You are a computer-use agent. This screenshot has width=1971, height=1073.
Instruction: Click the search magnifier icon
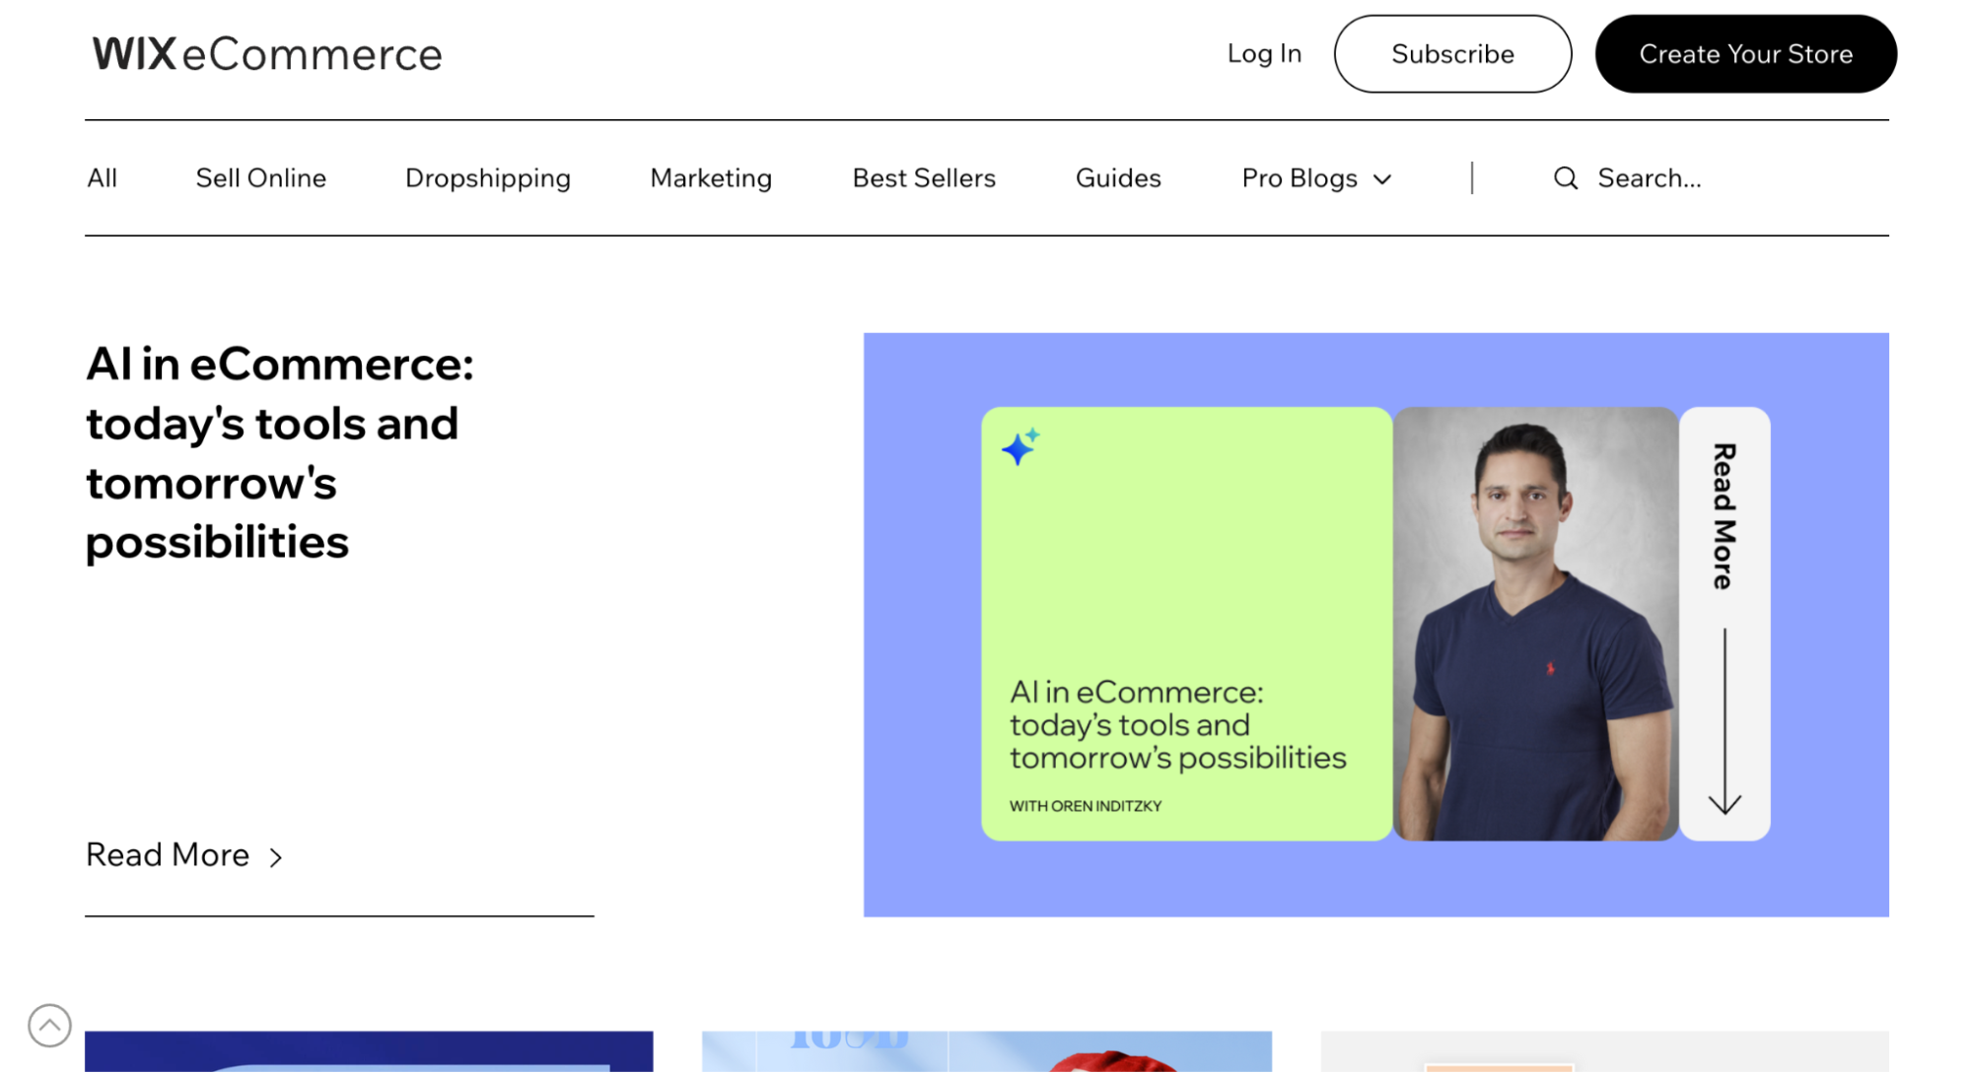point(1566,178)
